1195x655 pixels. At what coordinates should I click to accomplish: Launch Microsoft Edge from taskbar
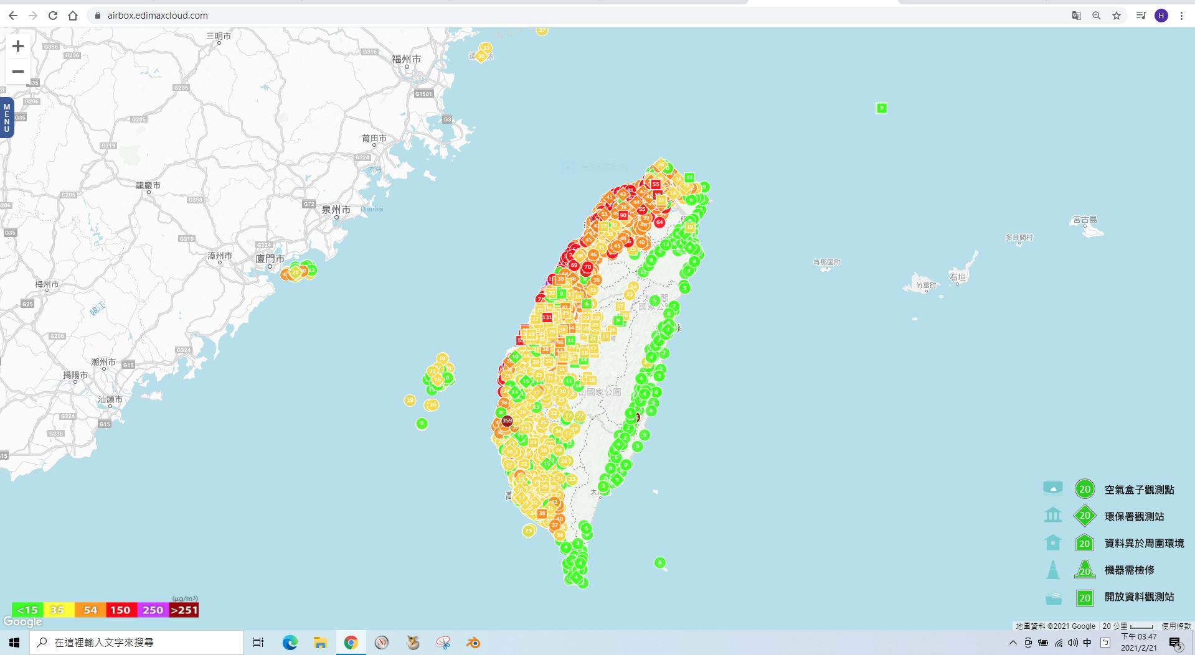pos(290,643)
